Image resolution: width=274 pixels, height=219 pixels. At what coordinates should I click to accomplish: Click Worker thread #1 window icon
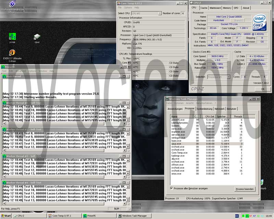[x=4, y=103]
